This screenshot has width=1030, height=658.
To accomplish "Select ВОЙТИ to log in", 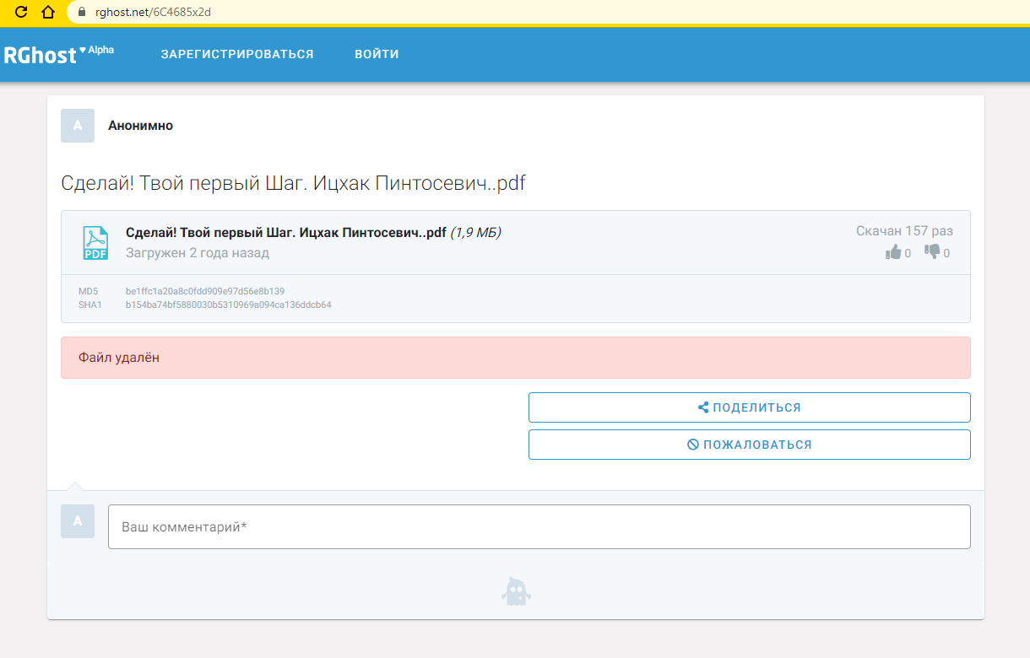I will click(377, 54).
